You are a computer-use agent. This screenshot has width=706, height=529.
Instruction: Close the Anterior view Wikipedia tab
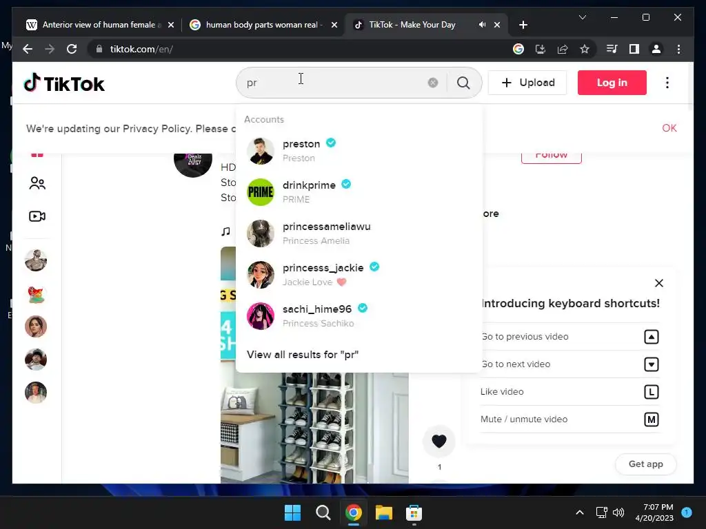[171, 25]
